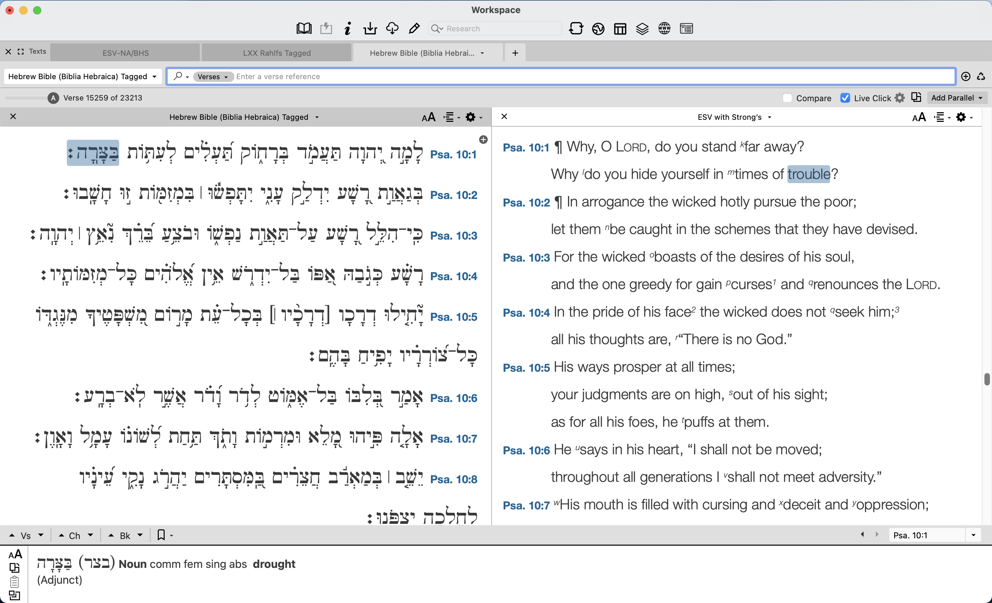Enable the Compare checkbox

tap(787, 98)
